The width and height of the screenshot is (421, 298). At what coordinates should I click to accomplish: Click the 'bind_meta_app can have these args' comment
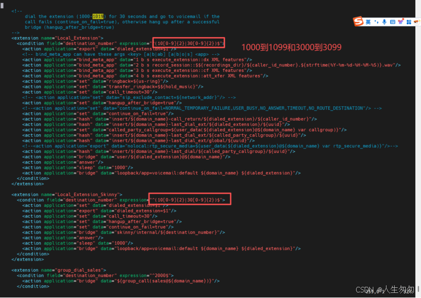tap(121, 54)
